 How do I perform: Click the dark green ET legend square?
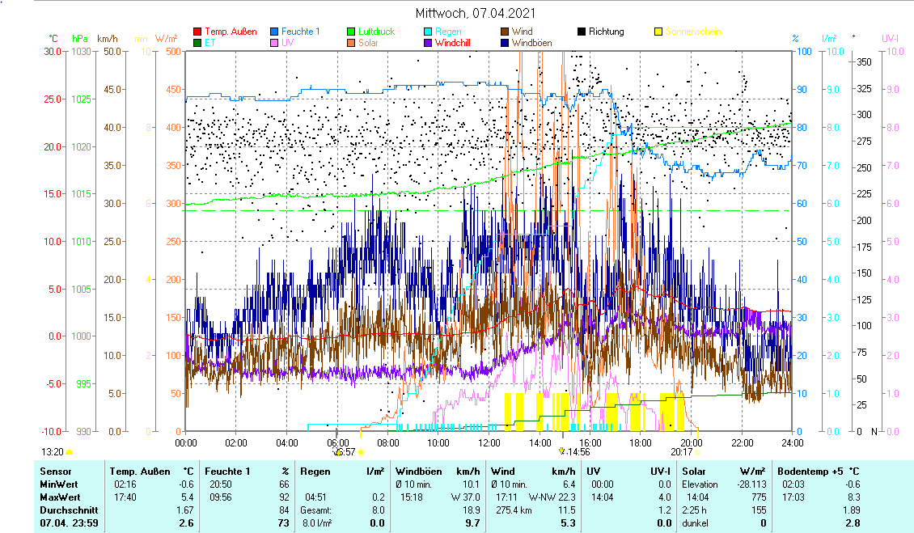[x=197, y=43]
